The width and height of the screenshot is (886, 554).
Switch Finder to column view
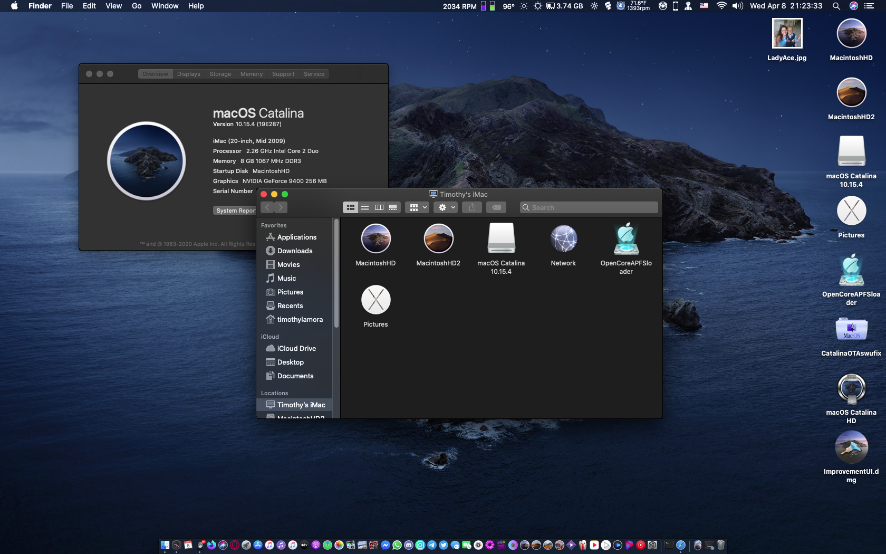point(379,207)
